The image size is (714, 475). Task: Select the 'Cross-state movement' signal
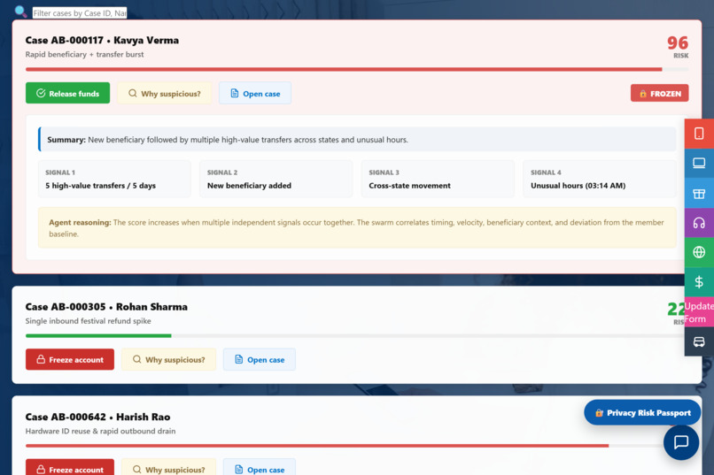[438, 179]
